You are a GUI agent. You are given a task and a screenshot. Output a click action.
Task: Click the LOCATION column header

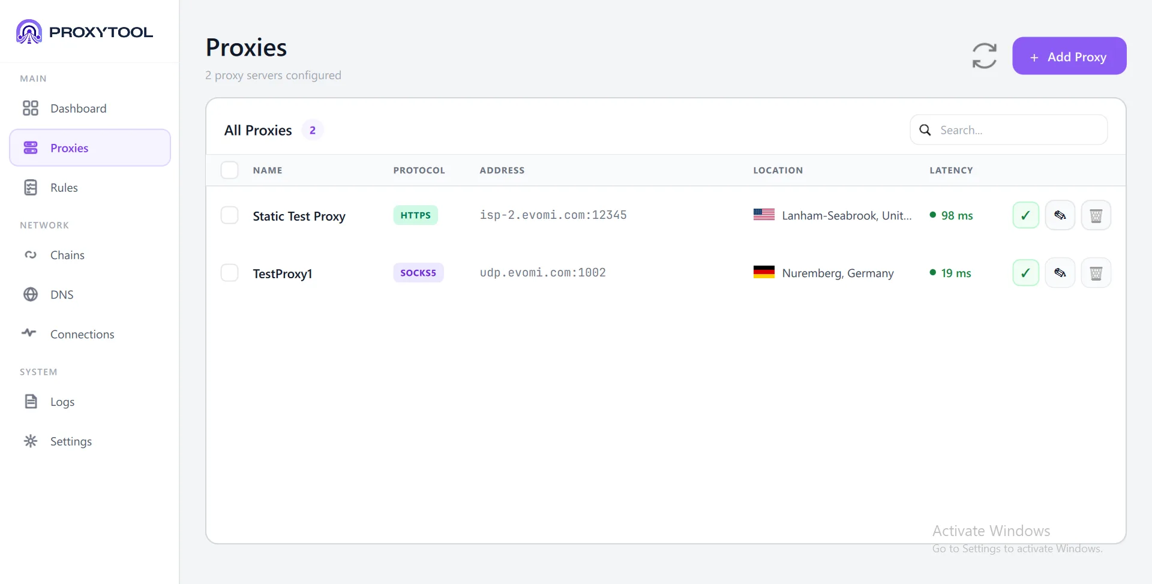click(x=778, y=170)
